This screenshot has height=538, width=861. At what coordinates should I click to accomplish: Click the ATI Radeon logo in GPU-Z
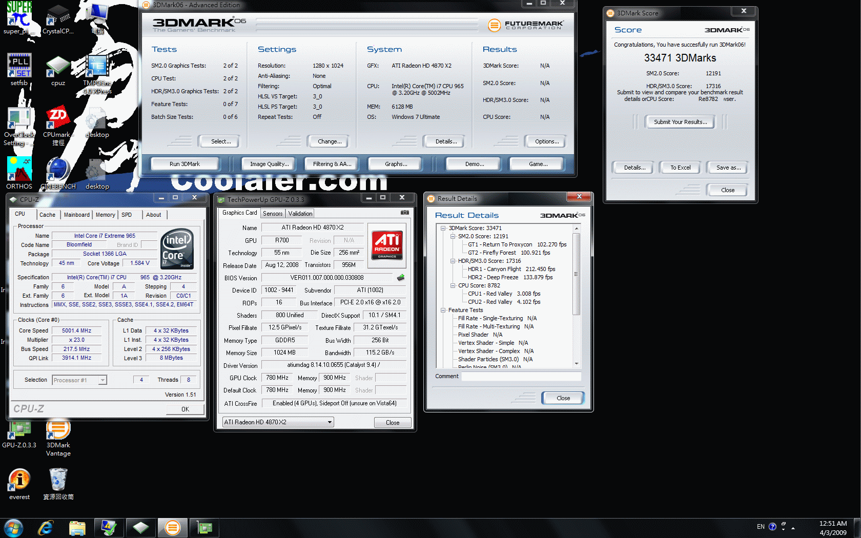pos(387,245)
